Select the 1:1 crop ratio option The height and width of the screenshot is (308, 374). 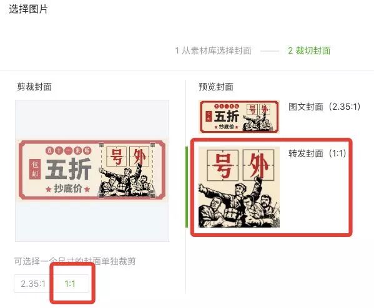pos(70,284)
